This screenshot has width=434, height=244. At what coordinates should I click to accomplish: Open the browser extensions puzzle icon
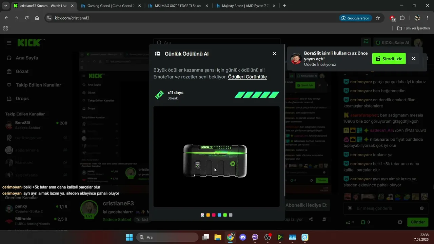[x=402, y=18]
